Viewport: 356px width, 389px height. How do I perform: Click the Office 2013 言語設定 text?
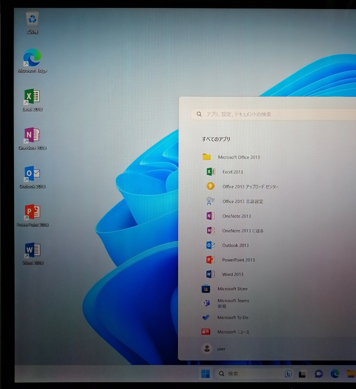point(243,201)
